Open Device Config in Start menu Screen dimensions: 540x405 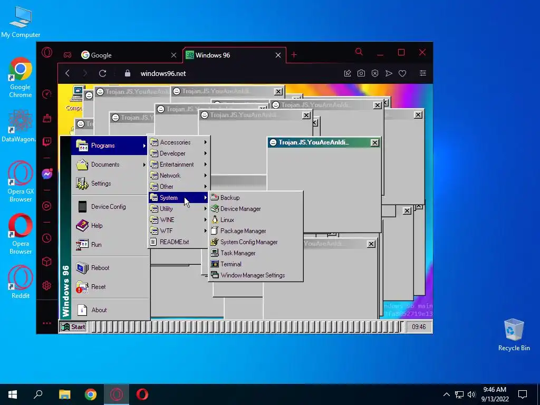[x=110, y=207]
